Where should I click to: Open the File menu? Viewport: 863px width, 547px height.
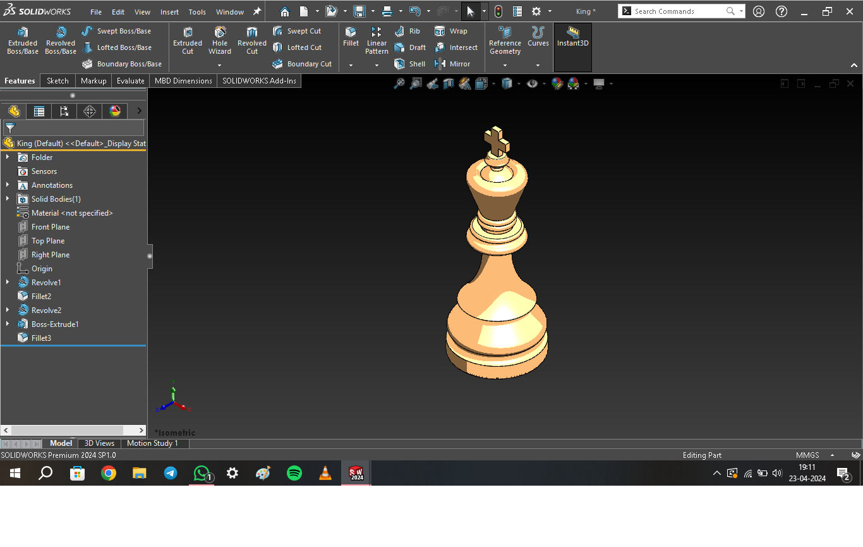tap(96, 12)
